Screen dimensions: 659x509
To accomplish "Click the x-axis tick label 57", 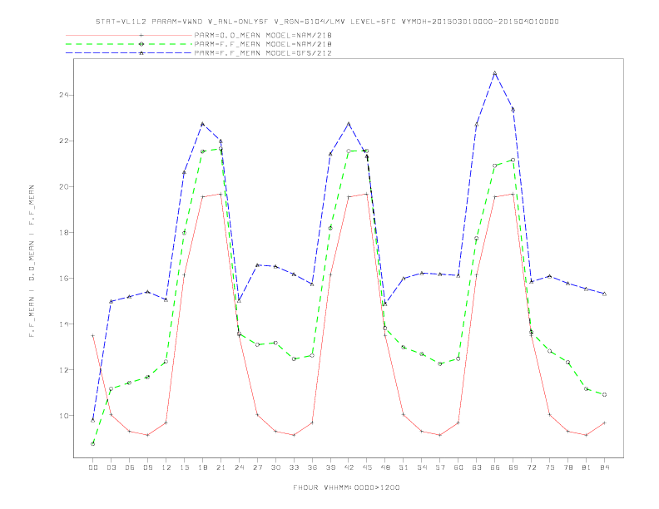I will click(x=440, y=467).
